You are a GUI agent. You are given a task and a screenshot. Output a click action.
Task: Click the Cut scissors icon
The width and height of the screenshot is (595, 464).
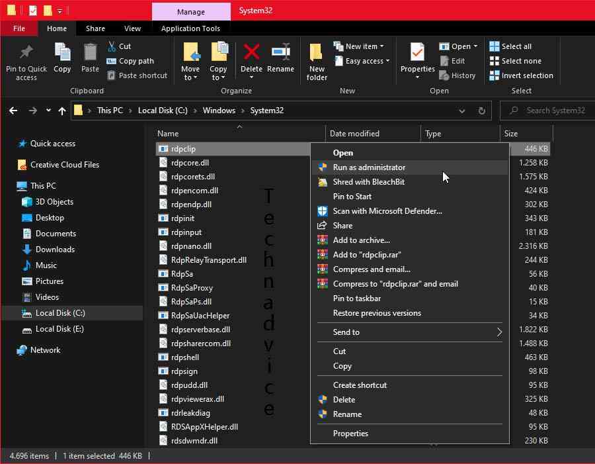[112, 46]
